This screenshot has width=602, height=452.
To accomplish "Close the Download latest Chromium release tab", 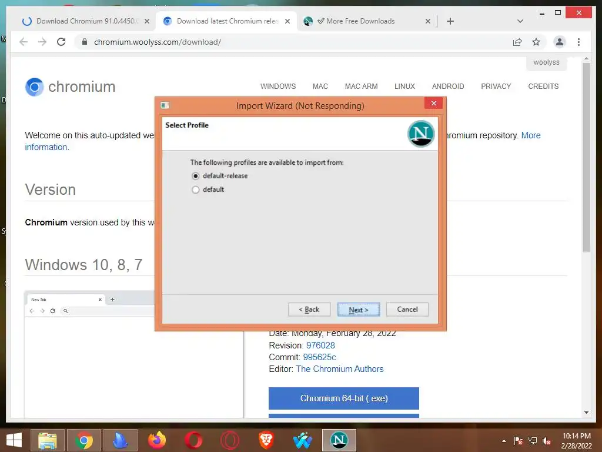I will pos(287,21).
